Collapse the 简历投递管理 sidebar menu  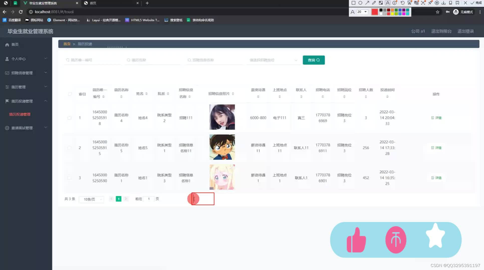[26, 101]
